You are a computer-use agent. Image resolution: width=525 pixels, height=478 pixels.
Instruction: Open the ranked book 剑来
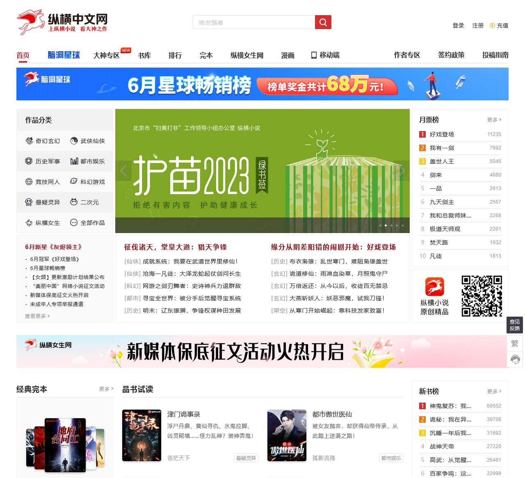436,175
